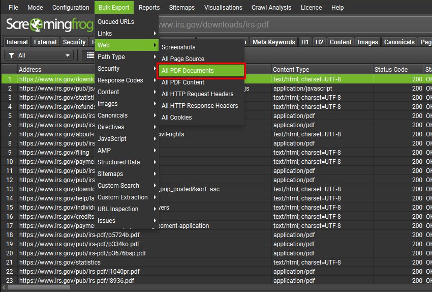Sort by the Status Code column header
The height and width of the screenshot is (292, 432).
(x=398, y=70)
